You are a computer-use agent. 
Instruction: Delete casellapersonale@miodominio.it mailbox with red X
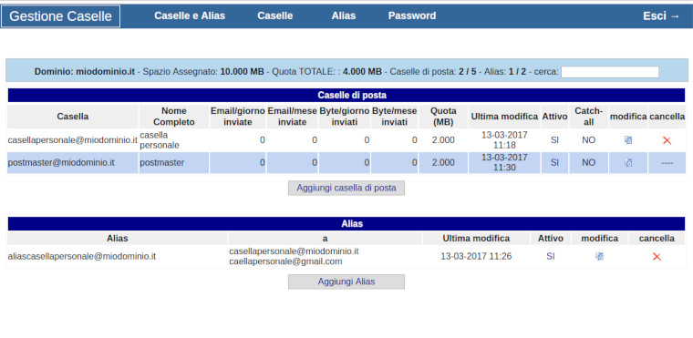(x=667, y=140)
